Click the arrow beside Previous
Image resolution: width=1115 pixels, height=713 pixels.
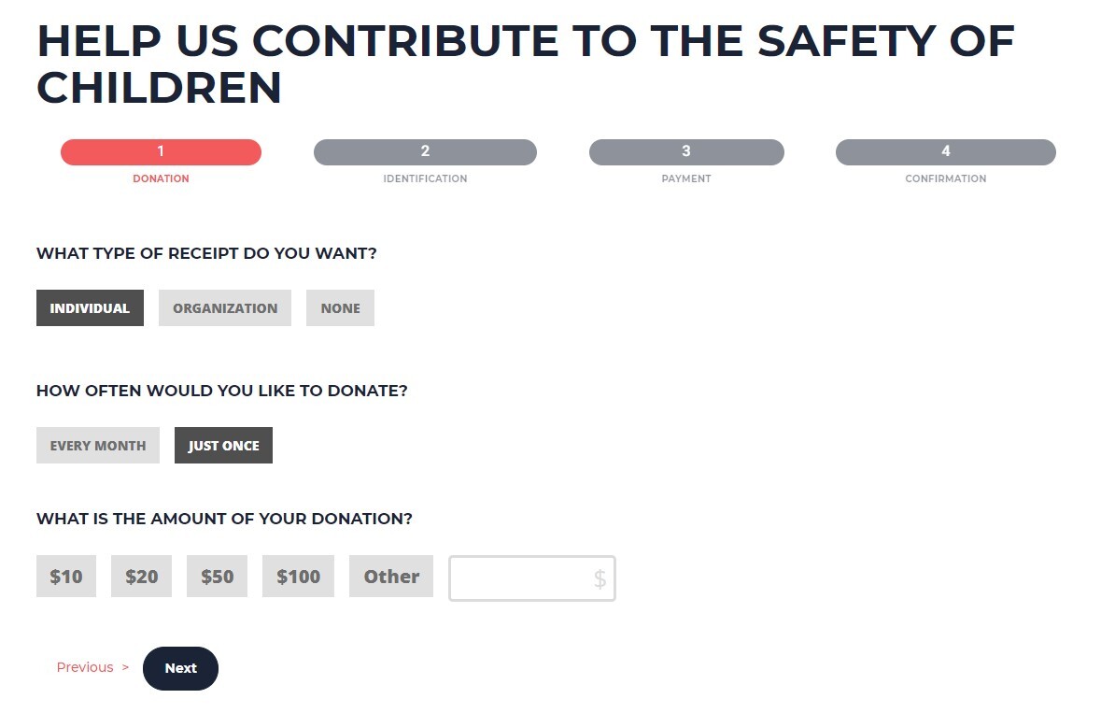[x=125, y=667]
